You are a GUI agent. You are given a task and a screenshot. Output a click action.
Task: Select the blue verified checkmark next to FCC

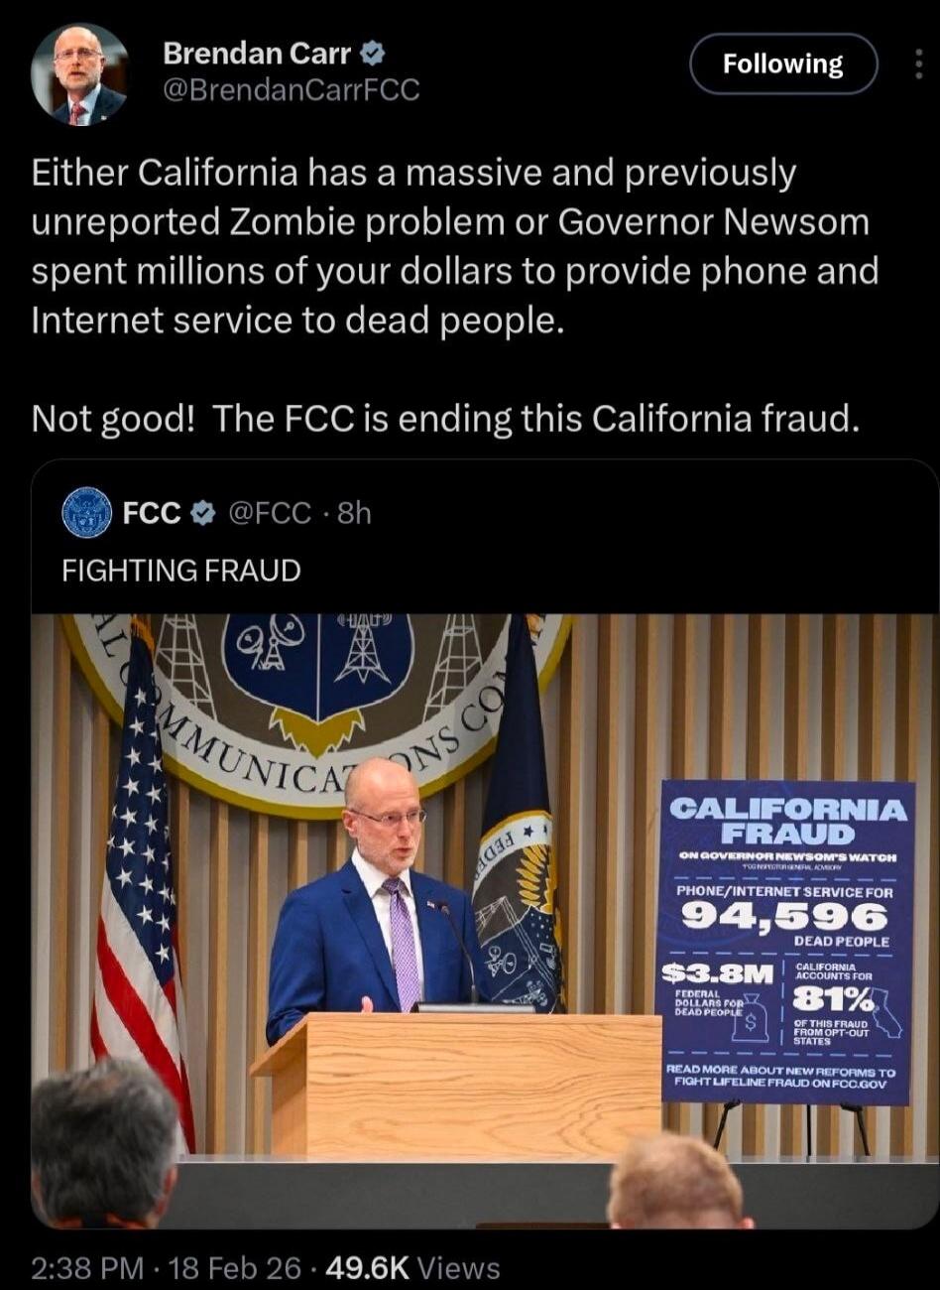[202, 513]
